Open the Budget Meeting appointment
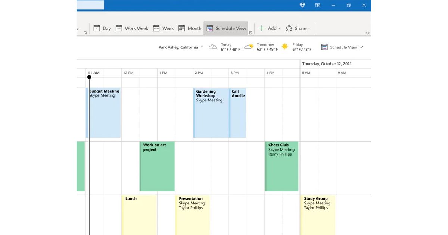The width and height of the screenshot is (448, 235). pyautogui.click(x=104, y=112)
